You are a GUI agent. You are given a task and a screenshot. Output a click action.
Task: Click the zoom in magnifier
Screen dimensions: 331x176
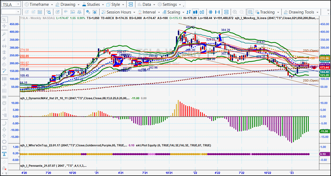[x=235, y=12]
